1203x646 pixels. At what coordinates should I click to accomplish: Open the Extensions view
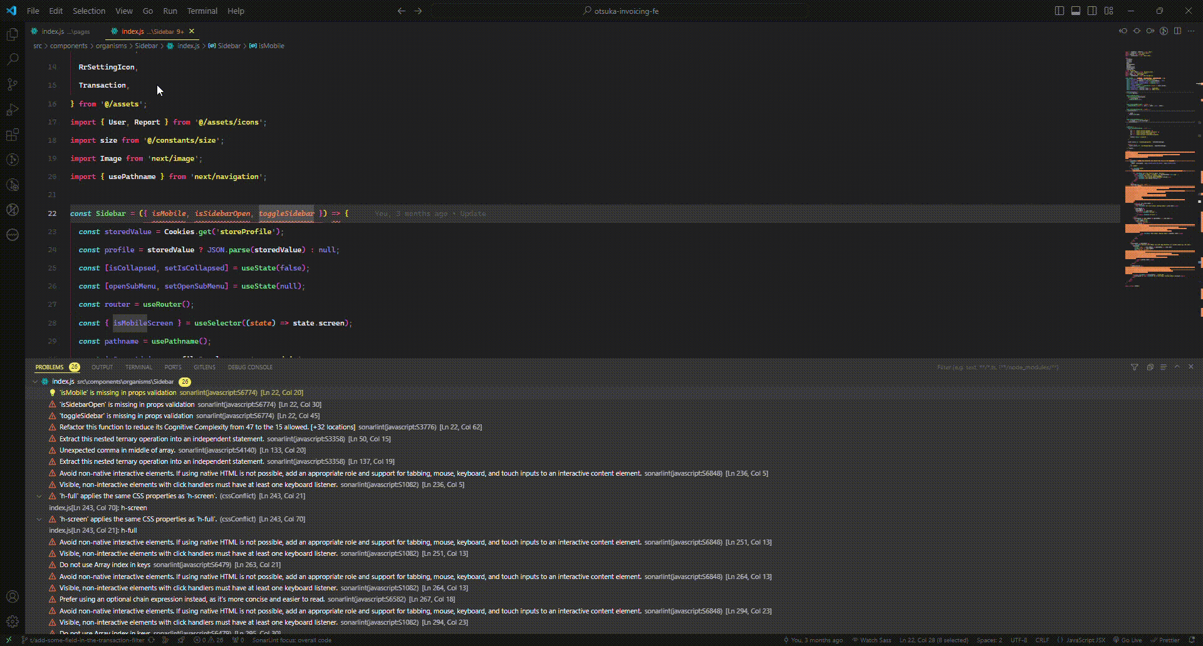point(12,135)
